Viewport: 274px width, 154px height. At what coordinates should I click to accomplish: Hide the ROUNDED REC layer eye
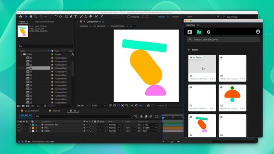pyautogui.click(x=18, y=124)
